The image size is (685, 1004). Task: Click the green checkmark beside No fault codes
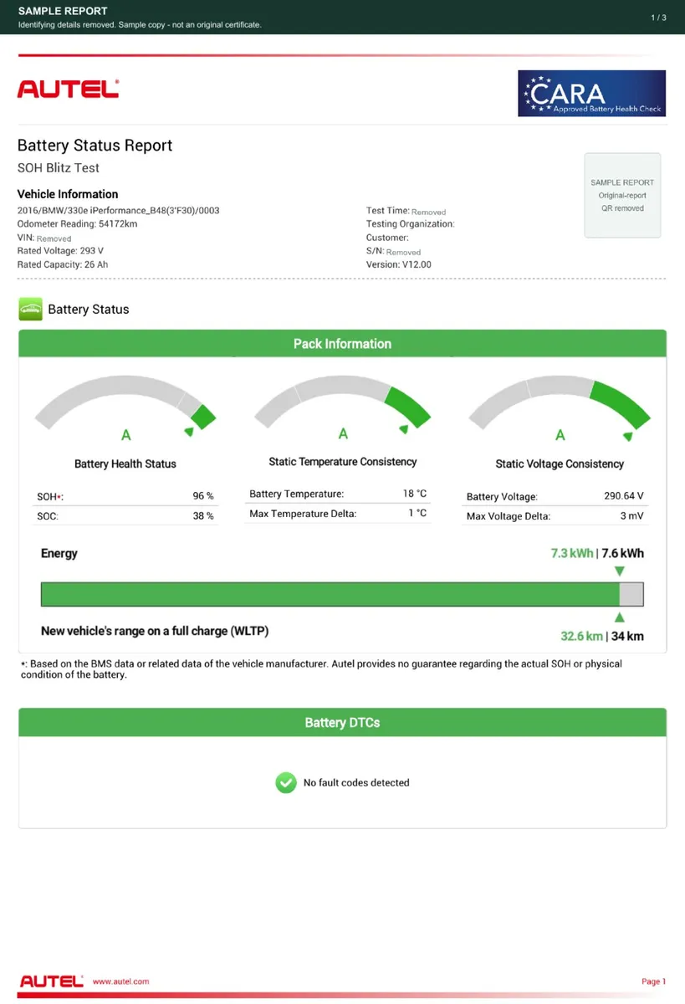286,782
